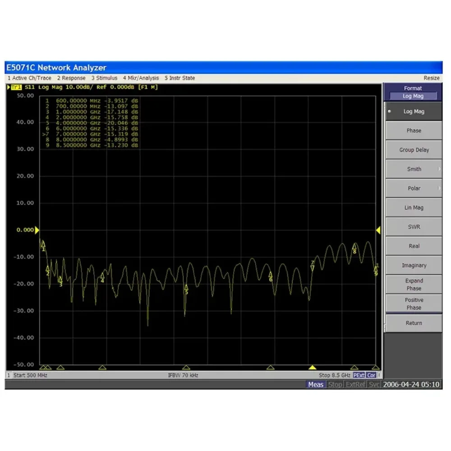451x451 pixels.
Task: Toggle the Meas status indicator
Action: click(x=316, y=385)
